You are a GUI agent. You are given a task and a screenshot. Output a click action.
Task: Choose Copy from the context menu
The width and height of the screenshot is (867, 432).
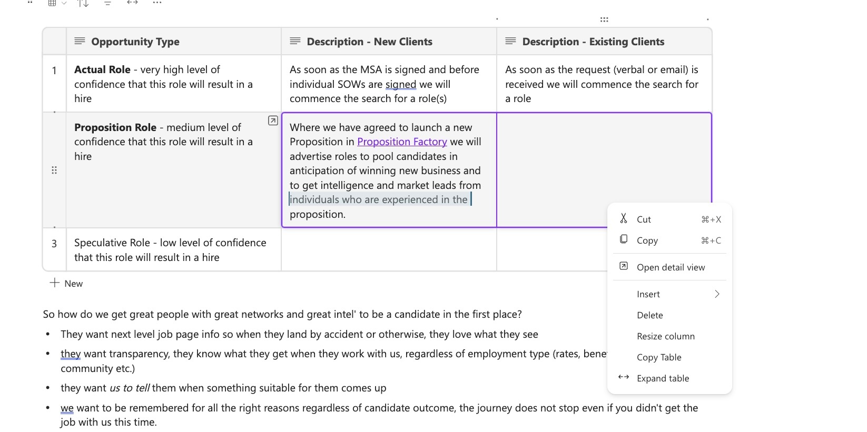pyautogui.click(x=647, y=240)
